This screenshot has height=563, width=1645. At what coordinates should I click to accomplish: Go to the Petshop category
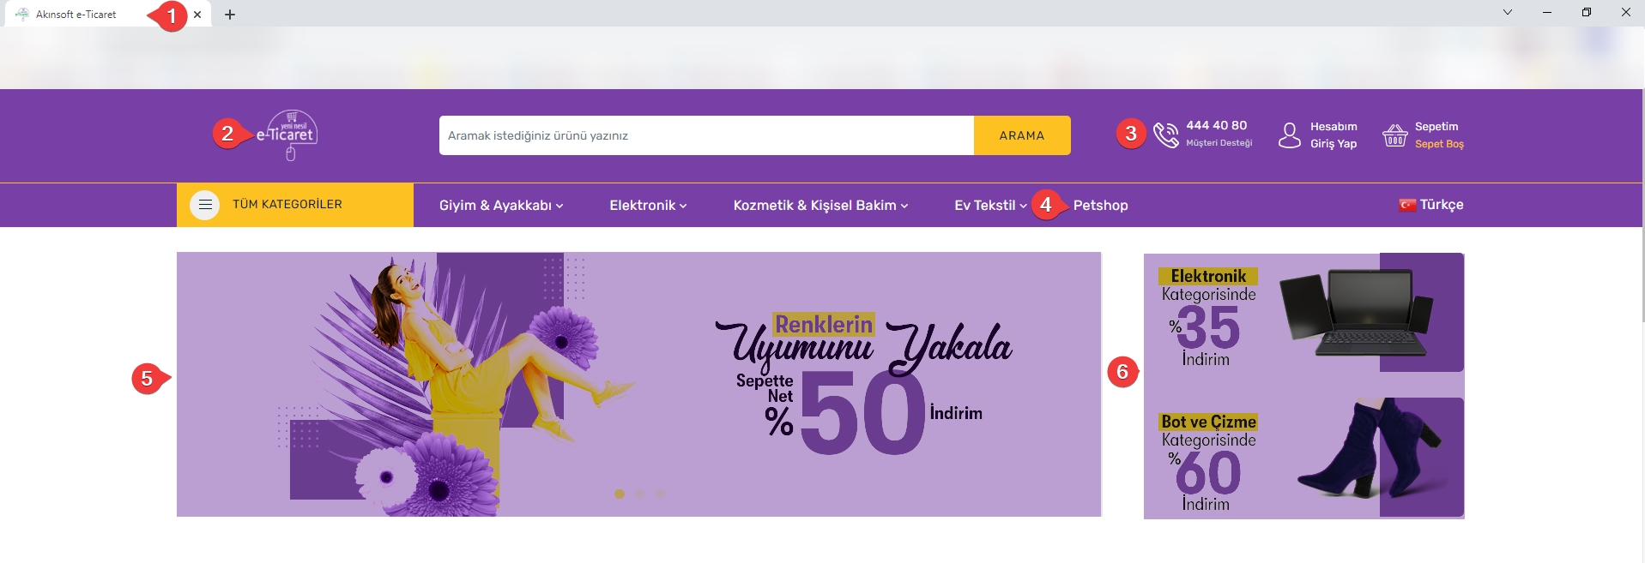pos(1100,206)
